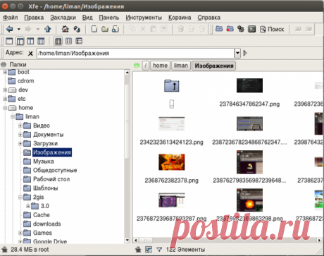The width and height of the screenshot is (324, 256).
Task: Open a new root window icon
Action: click(x=230, y=29)
